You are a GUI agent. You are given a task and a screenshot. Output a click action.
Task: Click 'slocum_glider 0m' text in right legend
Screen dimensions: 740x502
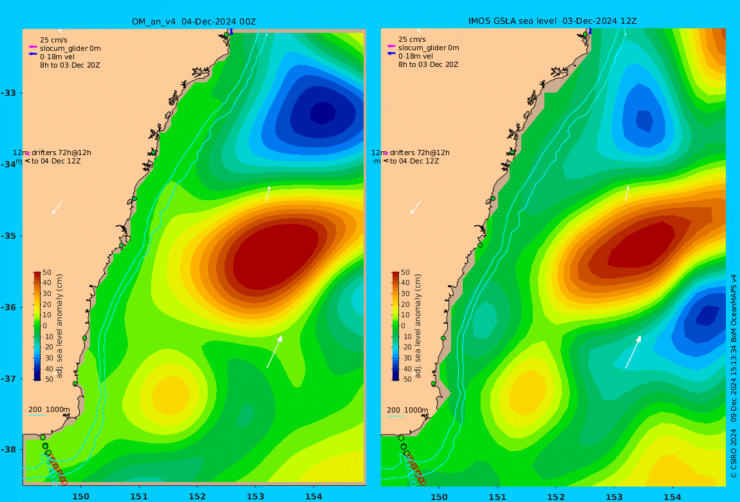pos(429,48)
